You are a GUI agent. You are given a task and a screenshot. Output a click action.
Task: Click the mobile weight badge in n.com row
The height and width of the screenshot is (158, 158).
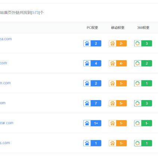coord(118,83)
